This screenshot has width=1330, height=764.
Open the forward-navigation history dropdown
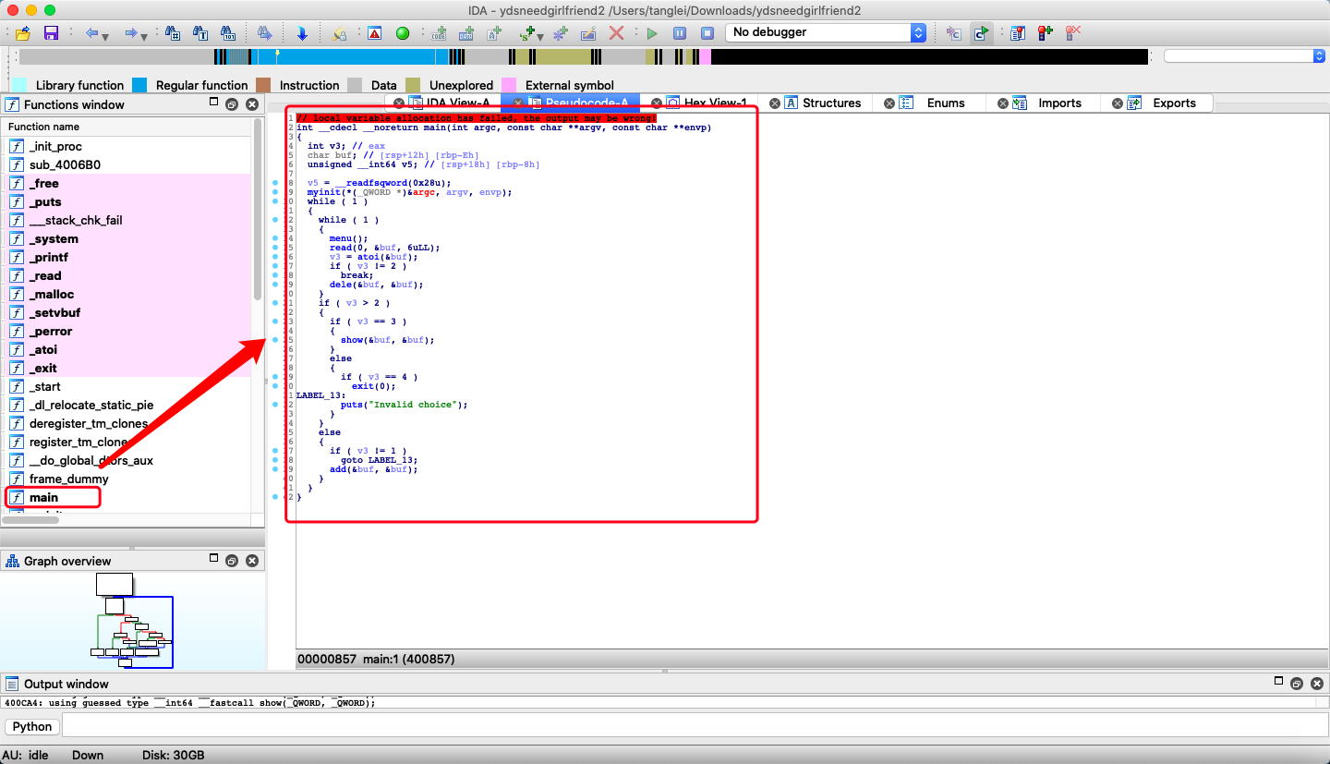point(145,35)
